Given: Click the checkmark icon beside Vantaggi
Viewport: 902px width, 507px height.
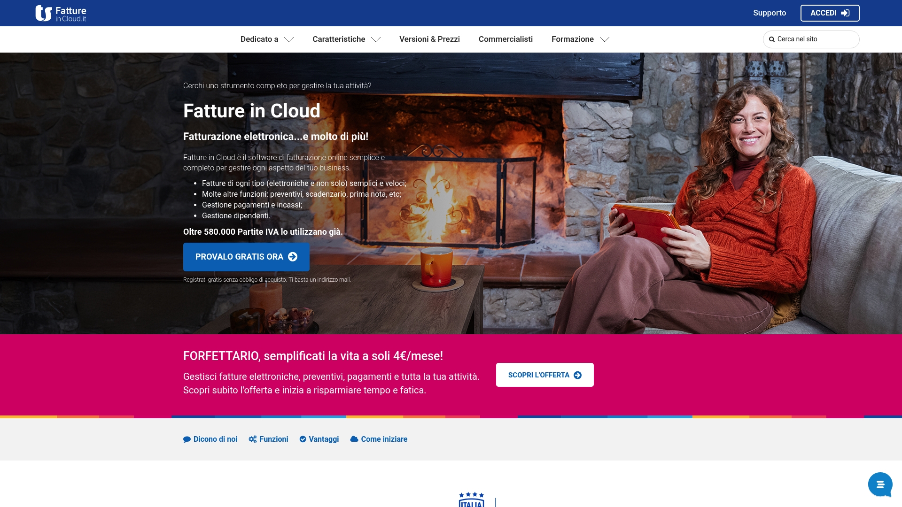Looking at the screenshot, I should (x=303, y=439).
